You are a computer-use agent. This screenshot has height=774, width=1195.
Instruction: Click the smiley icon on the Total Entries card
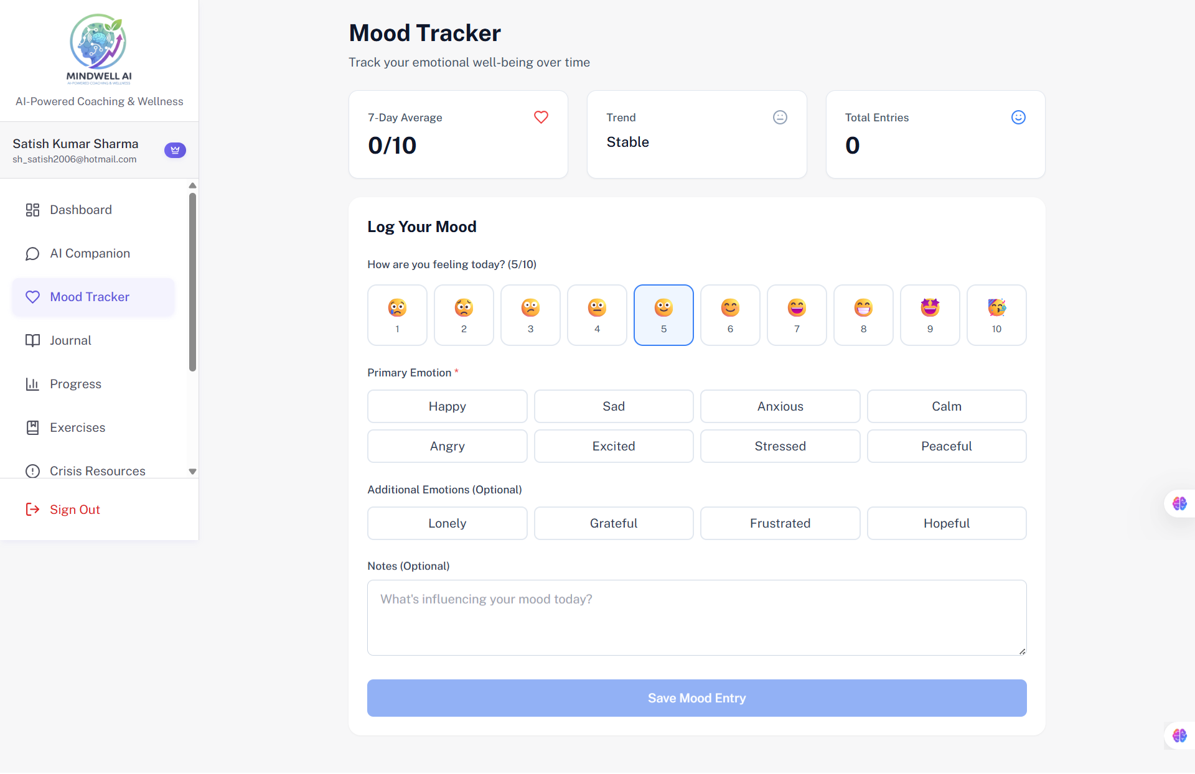click(1018, 117)
